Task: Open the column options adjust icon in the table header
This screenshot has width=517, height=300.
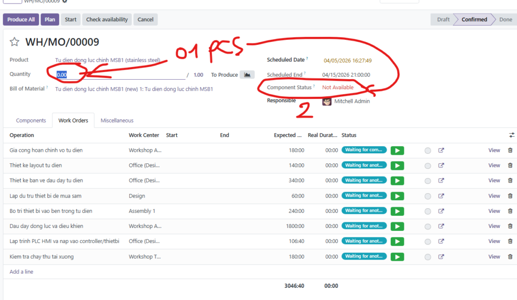Action: 511,135
